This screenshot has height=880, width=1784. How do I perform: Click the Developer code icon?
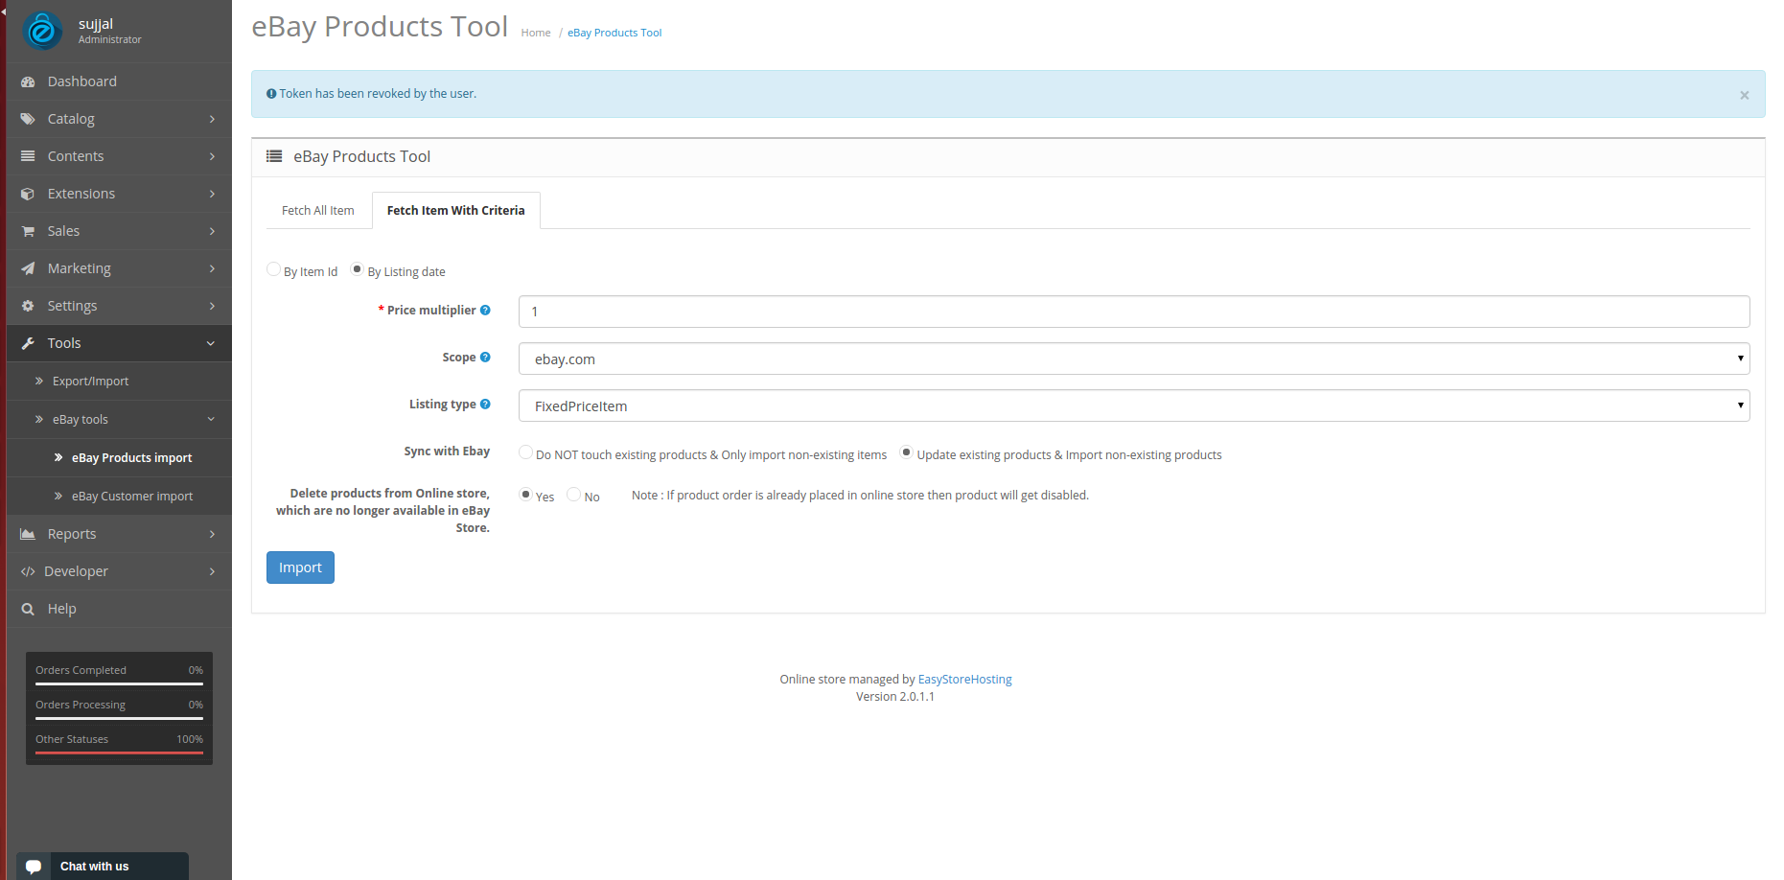tap(28, 571)
